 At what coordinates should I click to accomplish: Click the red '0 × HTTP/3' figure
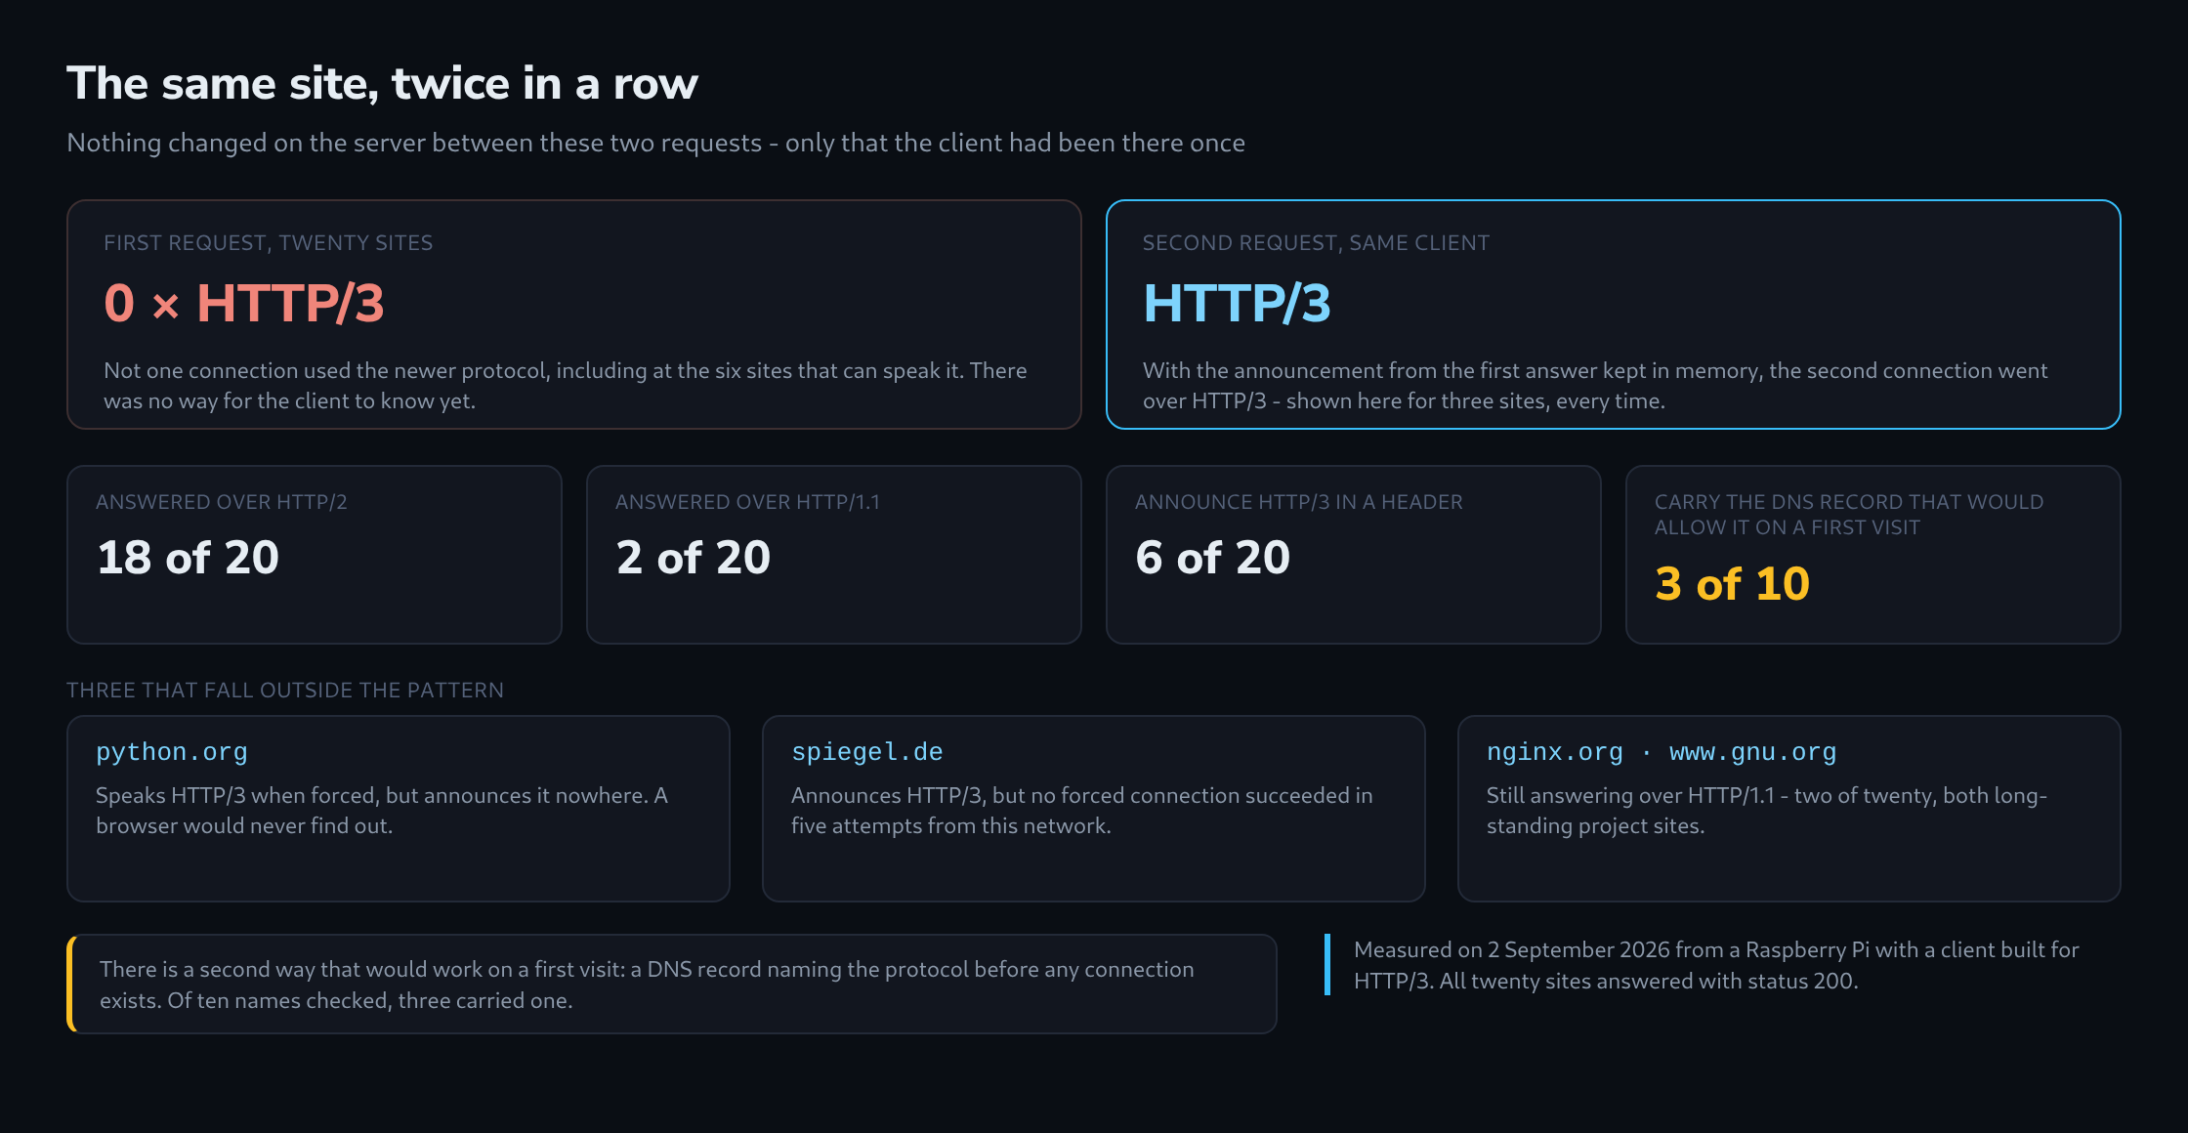point(244,303)
